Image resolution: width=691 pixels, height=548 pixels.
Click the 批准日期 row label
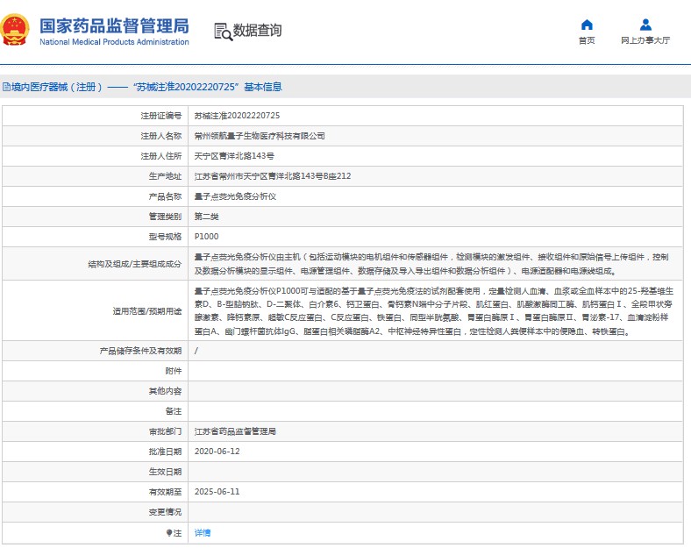click(165, 452)
